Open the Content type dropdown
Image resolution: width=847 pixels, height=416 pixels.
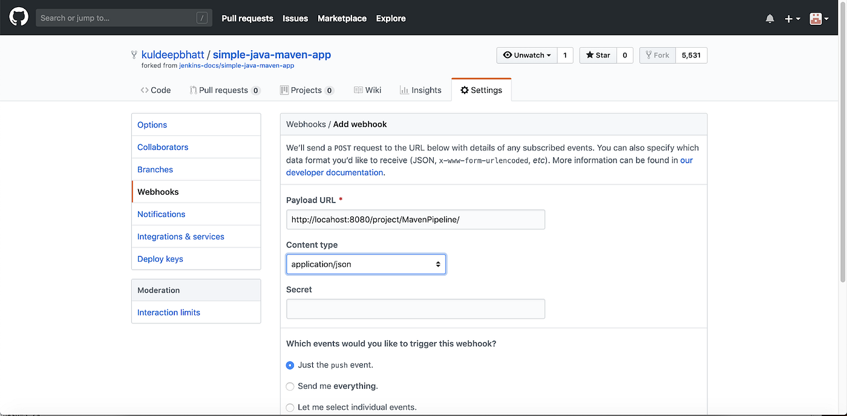365,264
